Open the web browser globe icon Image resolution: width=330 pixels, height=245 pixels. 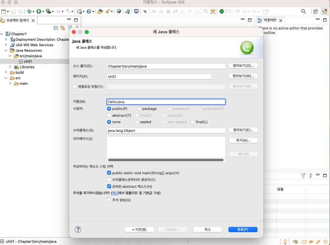click(119, 11)
